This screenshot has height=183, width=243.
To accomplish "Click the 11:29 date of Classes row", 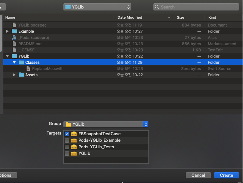I will tap(130, 63).
